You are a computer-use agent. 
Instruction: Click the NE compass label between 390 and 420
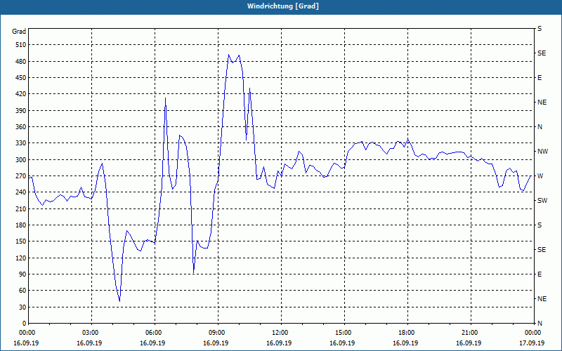click(x=542, y=102)
